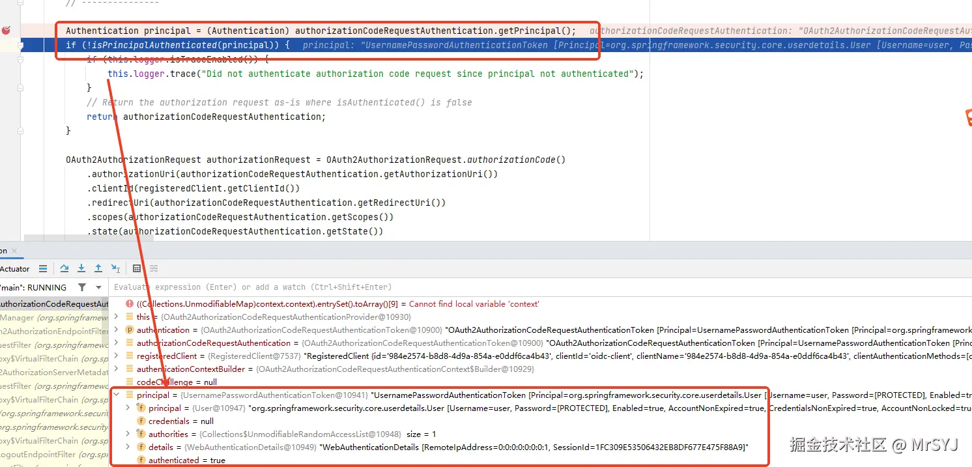The height and width of the screenshot is (467, 972).
Task: Select the LogoutEndpointFilter stack frame
Action: coord(54,454)
